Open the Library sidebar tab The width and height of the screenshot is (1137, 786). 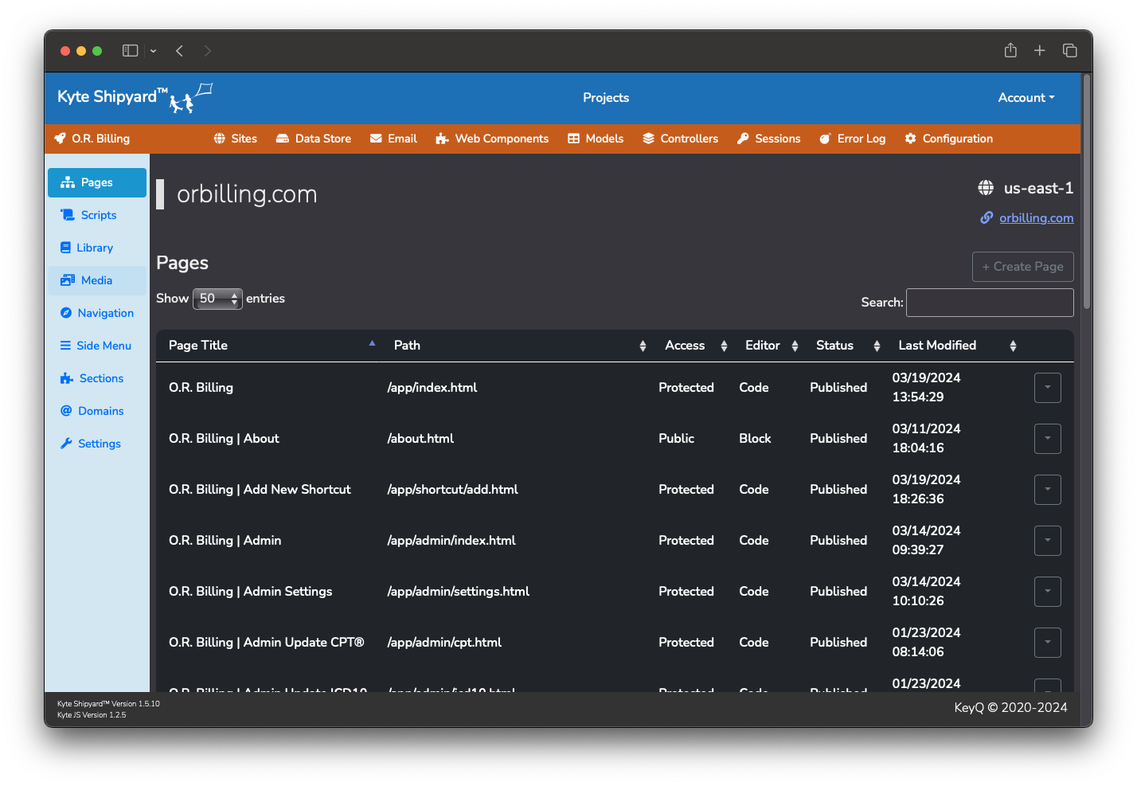click(x=97, y=248)
